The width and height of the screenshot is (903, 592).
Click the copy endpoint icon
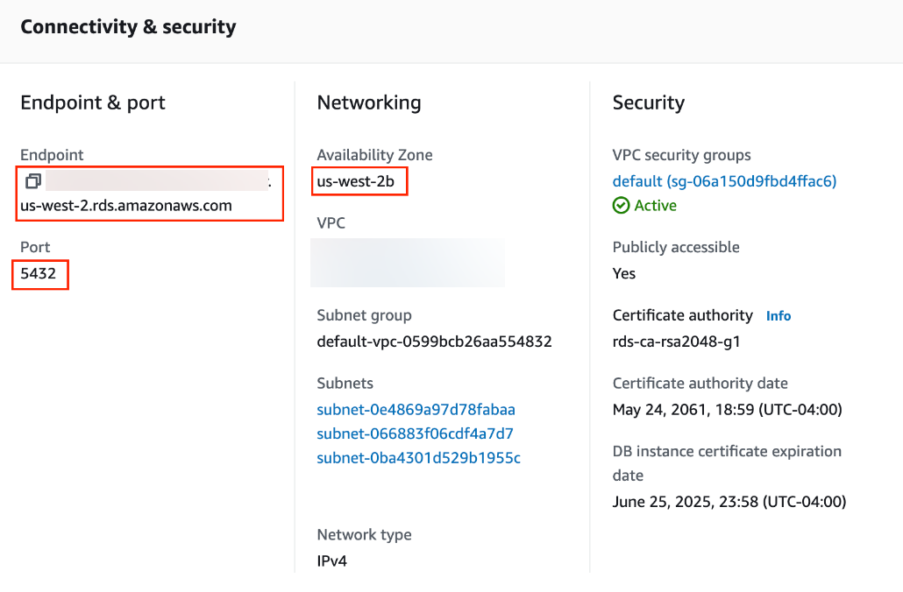coord(32,181)
